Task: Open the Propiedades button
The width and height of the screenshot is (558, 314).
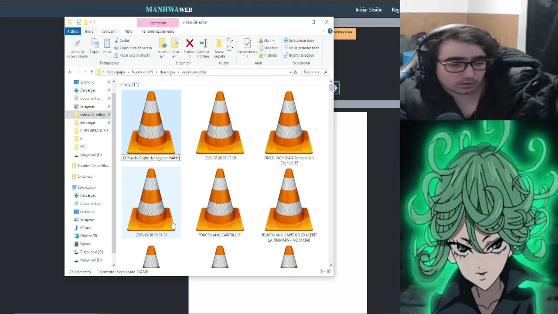Action: 247,48
